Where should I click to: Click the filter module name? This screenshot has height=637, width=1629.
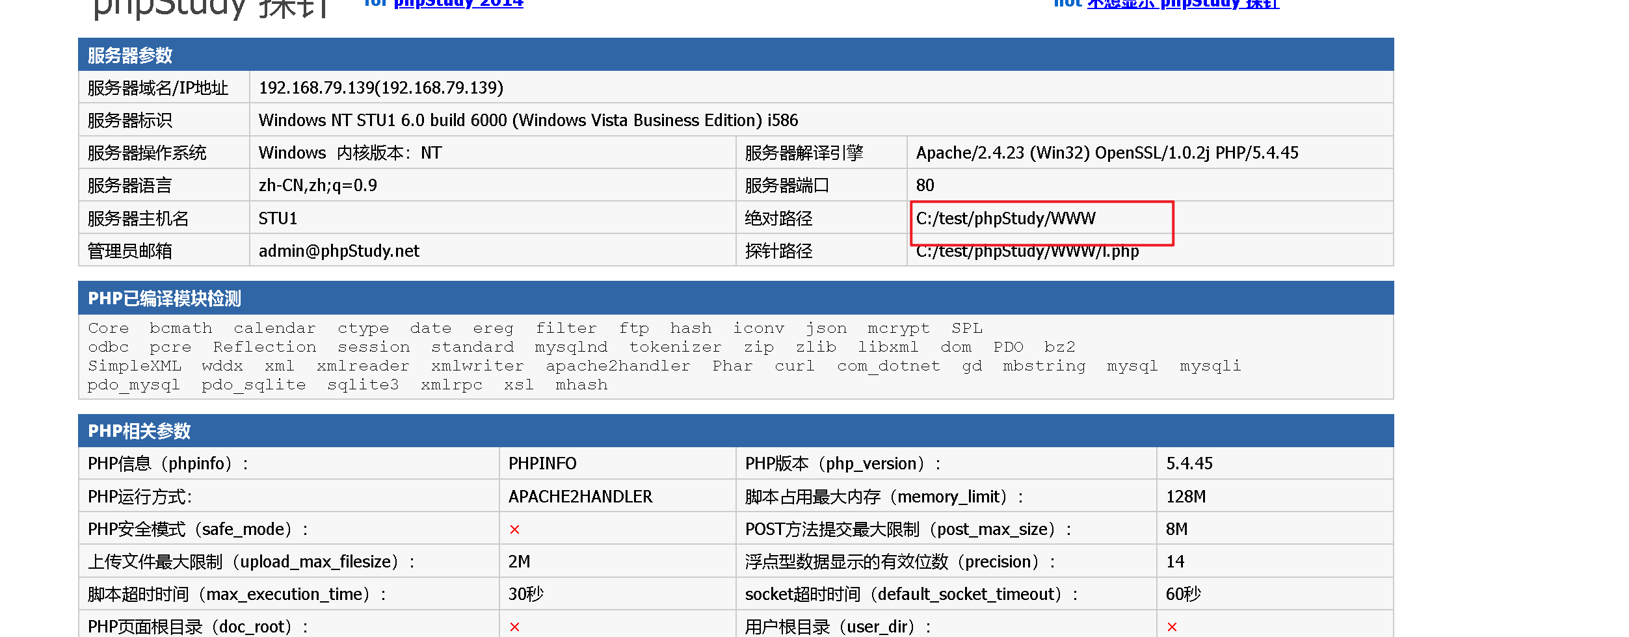click(x=566, y=328)
